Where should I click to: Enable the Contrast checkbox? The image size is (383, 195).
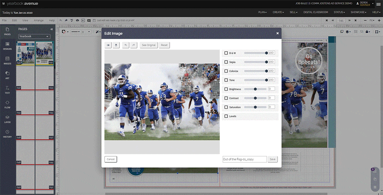pyautogui.click(x=226, y=98)
